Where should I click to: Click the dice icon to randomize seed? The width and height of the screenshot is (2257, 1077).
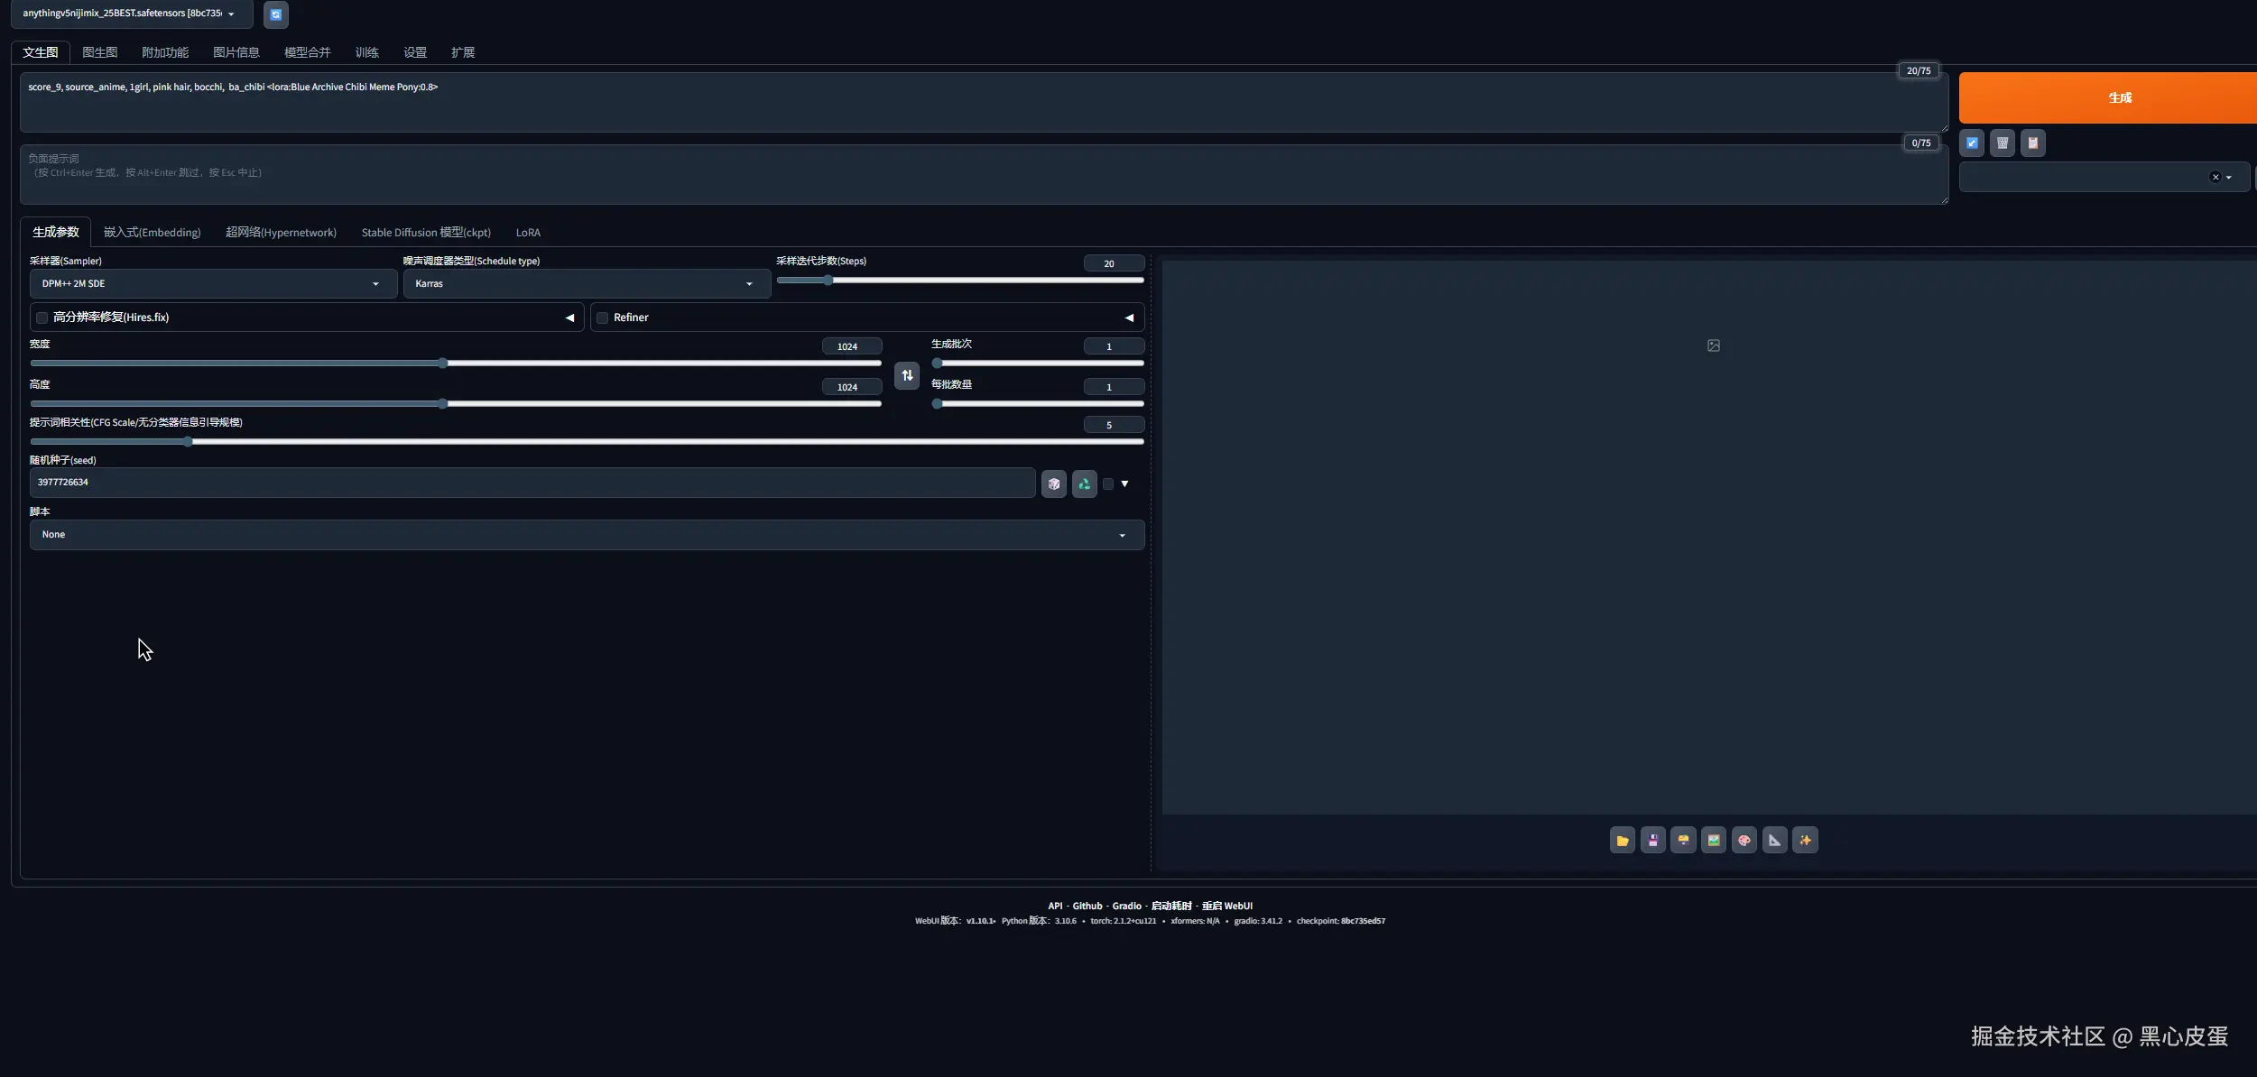pyautogui.click(x=1053, y=483)
